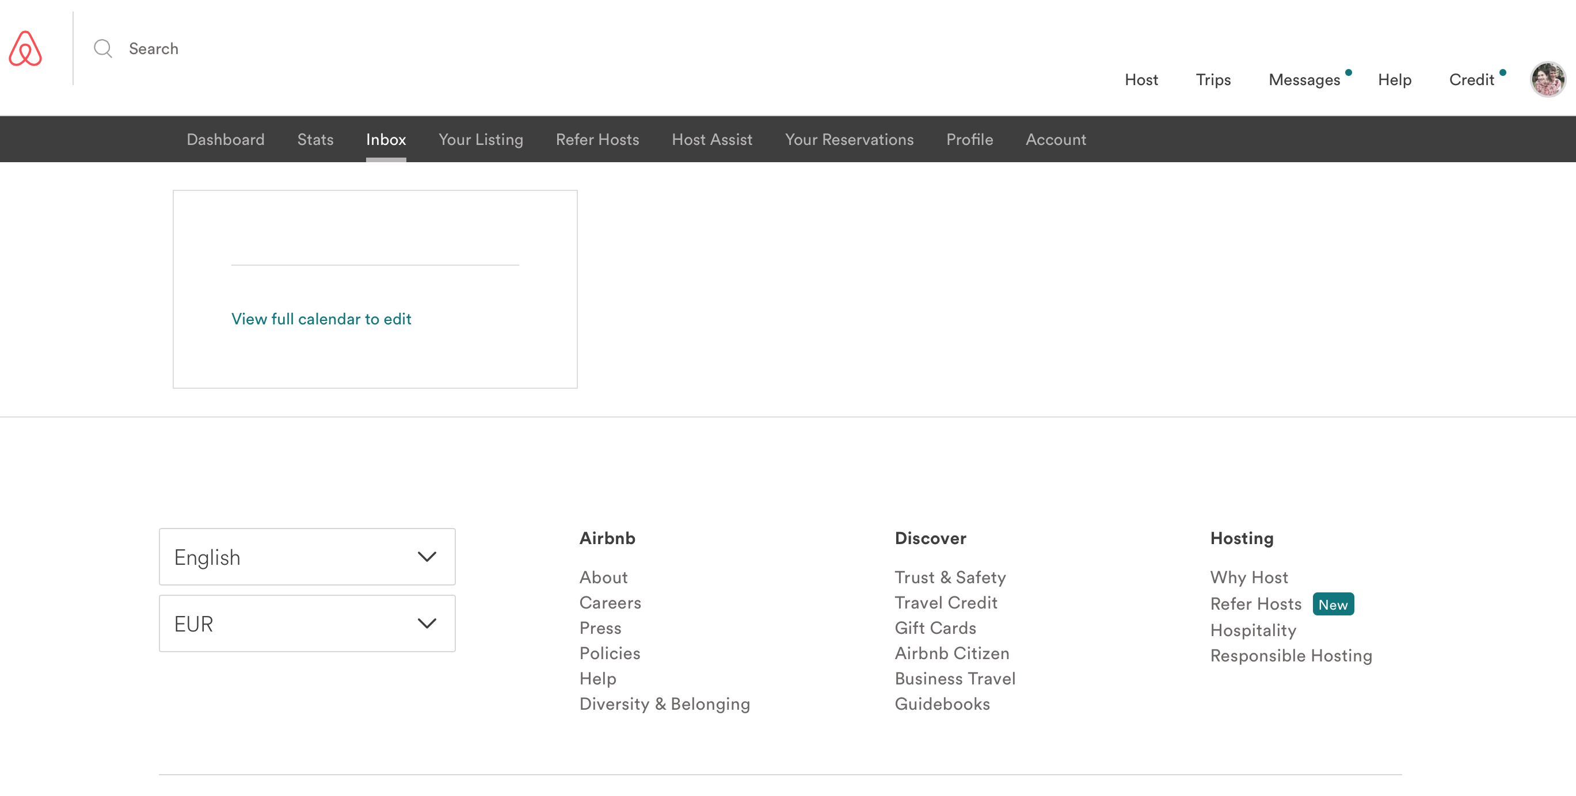The height and width of the screenshot is (796, 1576).
Task: Open Diversity & Belonging footer link
Action: (x=664, y=705)
